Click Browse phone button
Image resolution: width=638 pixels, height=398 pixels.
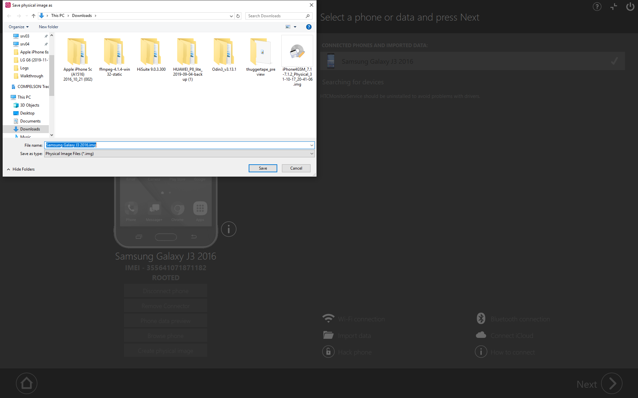pyautogui.click(x=166, y=336)
